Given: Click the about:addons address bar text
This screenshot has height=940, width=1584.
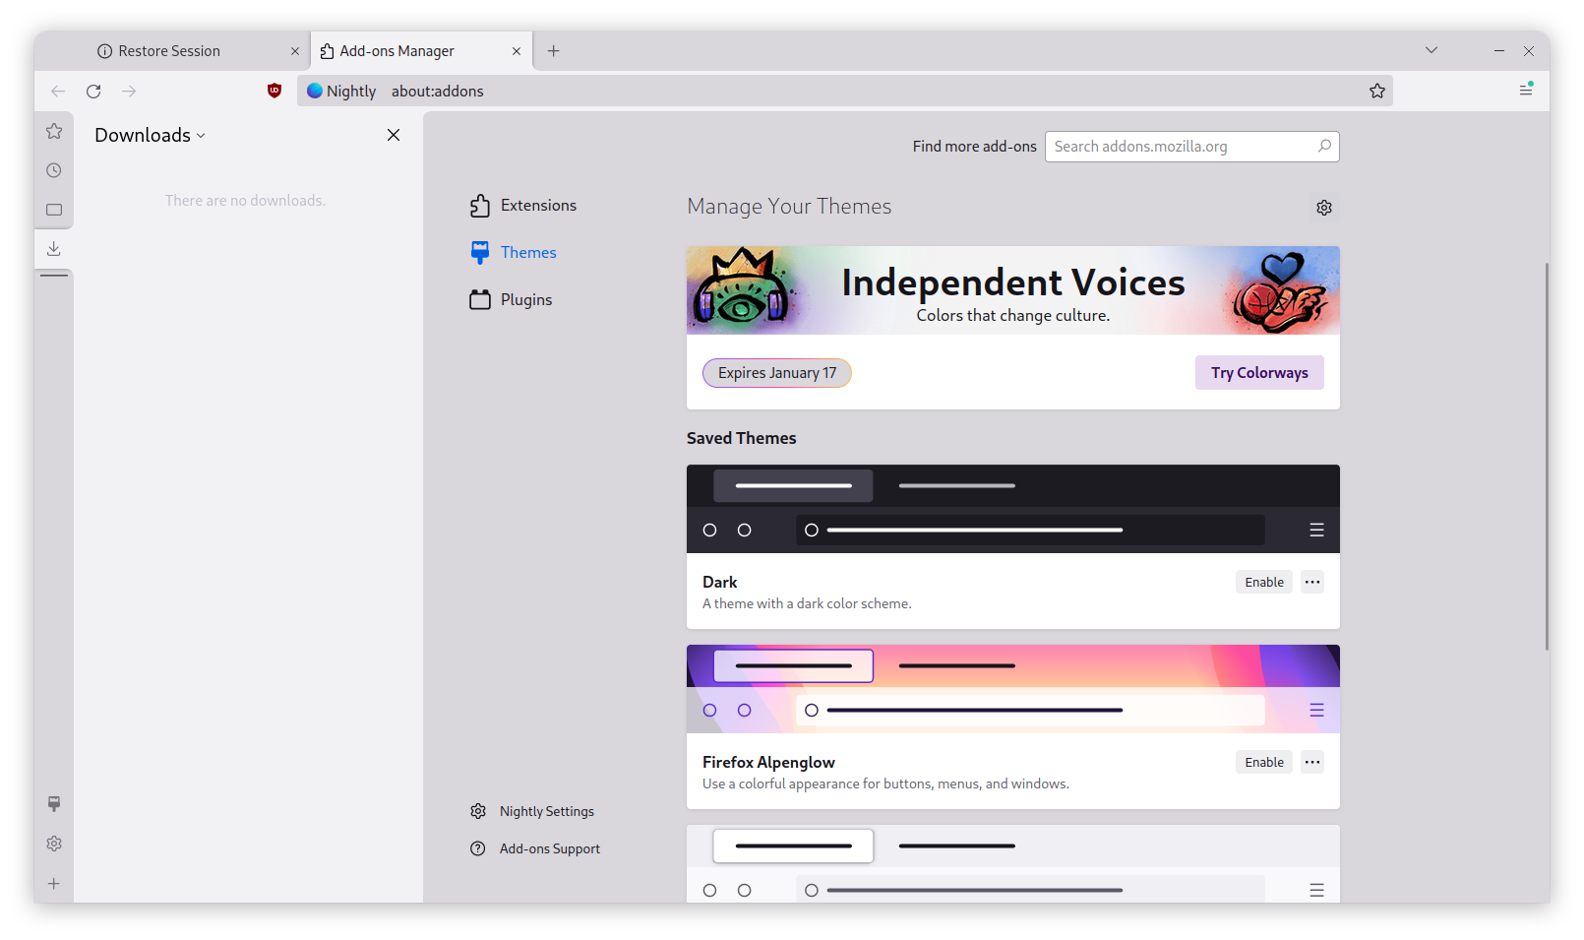Looking at the screenshot, I should point(438,91).
